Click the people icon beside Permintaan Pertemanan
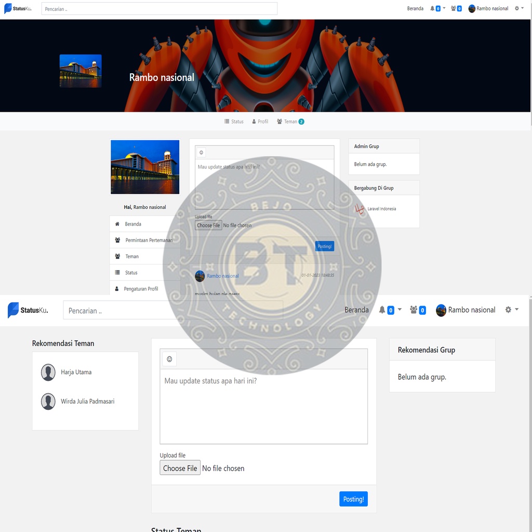The width and height of the screenshot is (532, 532). [117, 240]
